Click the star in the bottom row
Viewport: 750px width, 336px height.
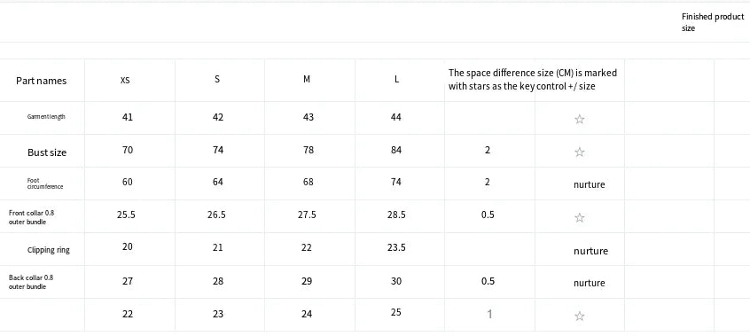[579, 316]
